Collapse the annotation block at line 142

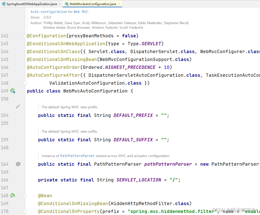25,36
